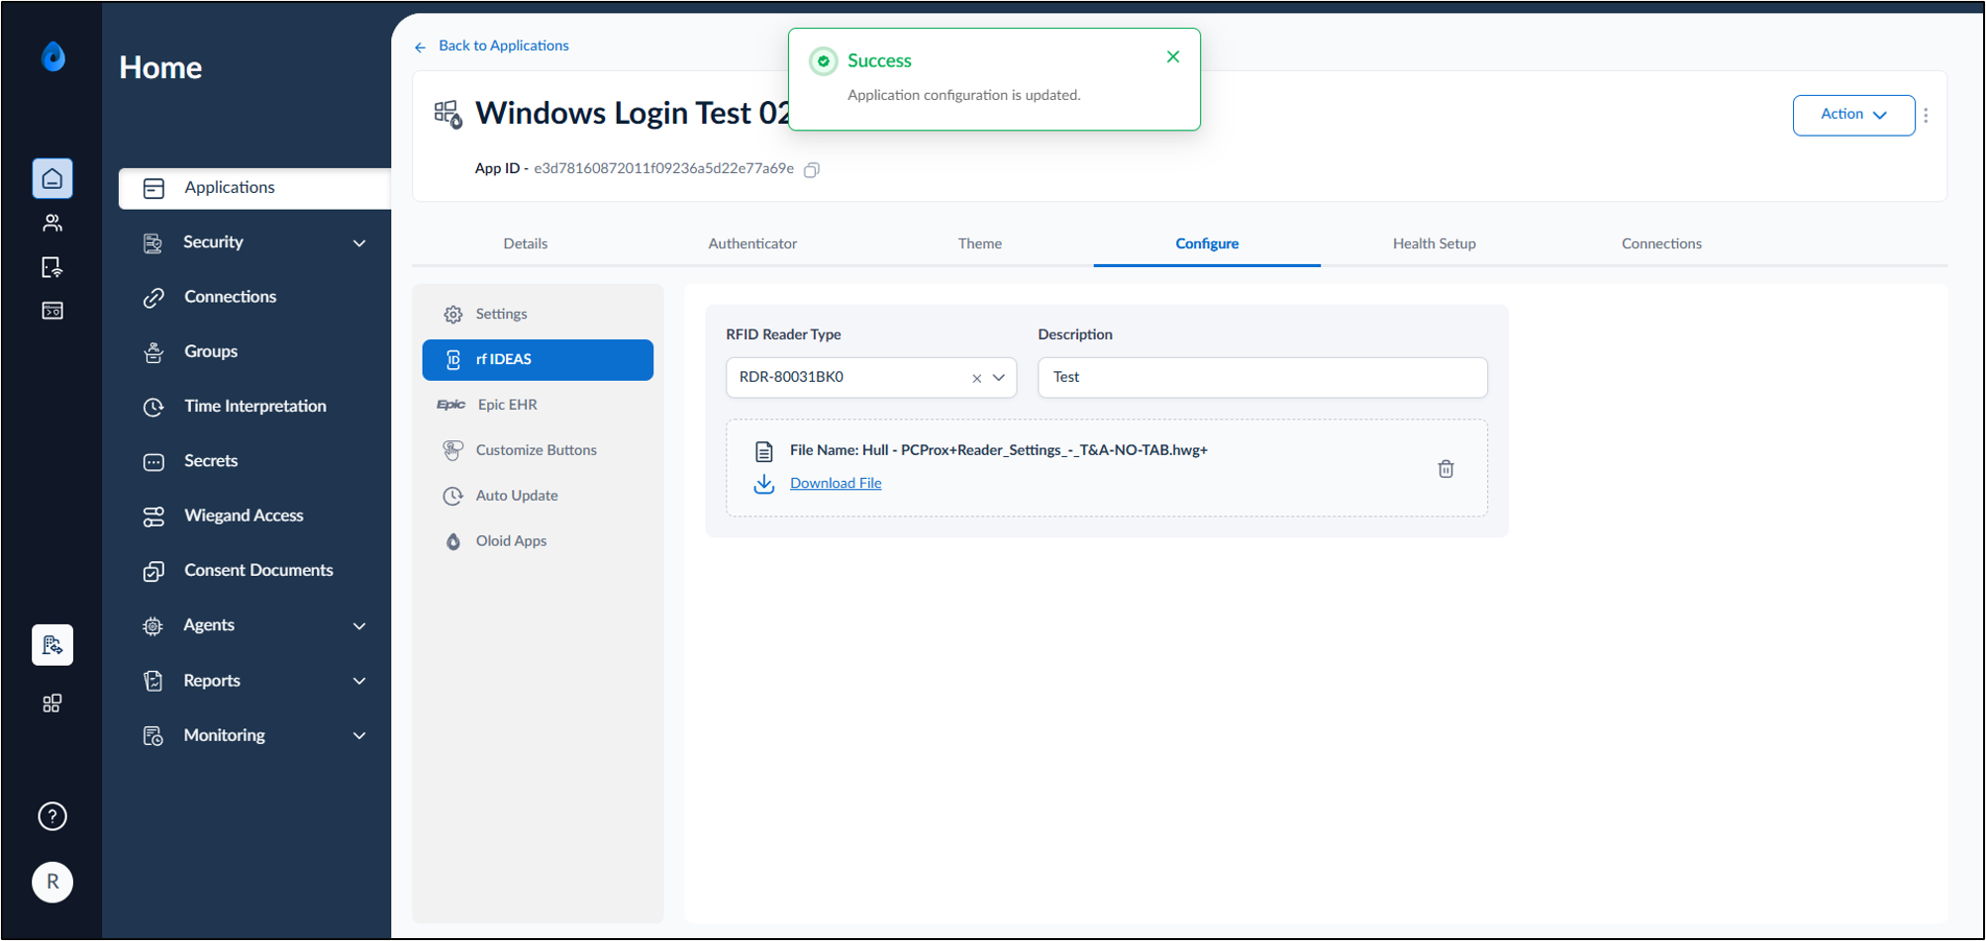Open the user avatar R

tap(52, 882)
